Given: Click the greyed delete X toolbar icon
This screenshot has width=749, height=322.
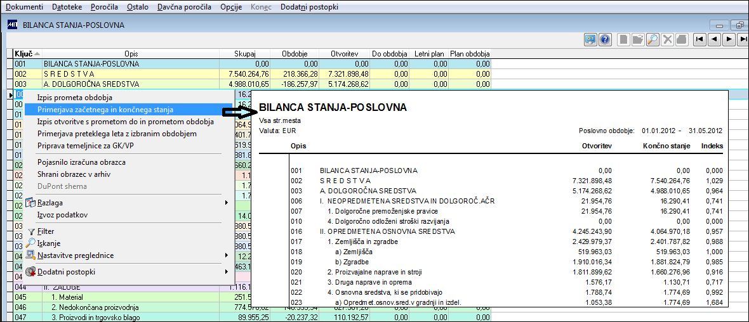Looking at the screenshot, I should click(x=667, y=39).
